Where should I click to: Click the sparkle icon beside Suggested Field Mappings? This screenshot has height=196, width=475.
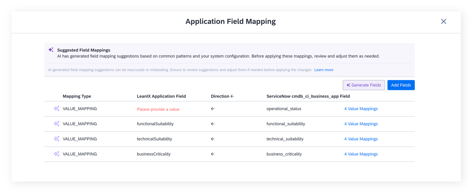click(51, 50)
